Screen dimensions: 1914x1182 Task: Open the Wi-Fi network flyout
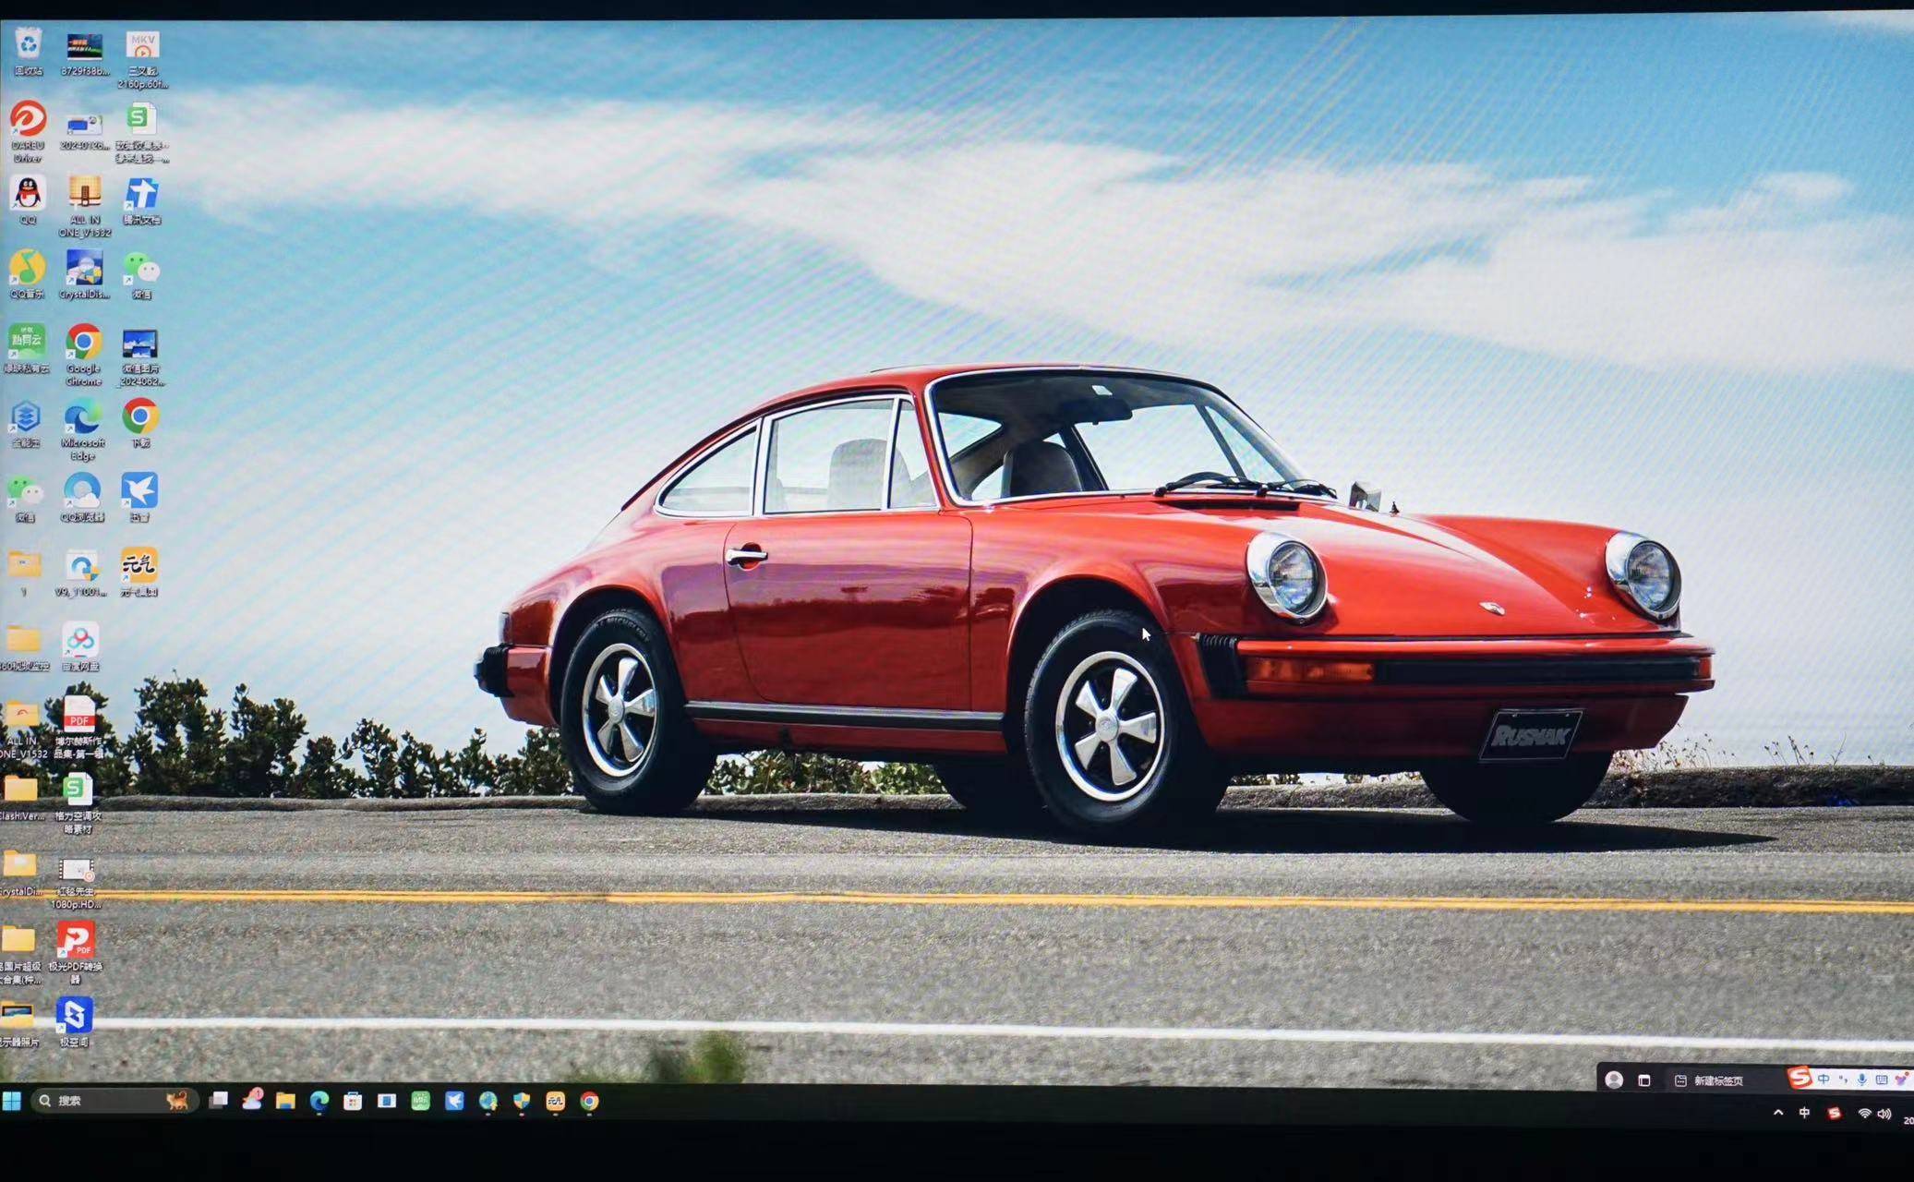point(1864,1114)
